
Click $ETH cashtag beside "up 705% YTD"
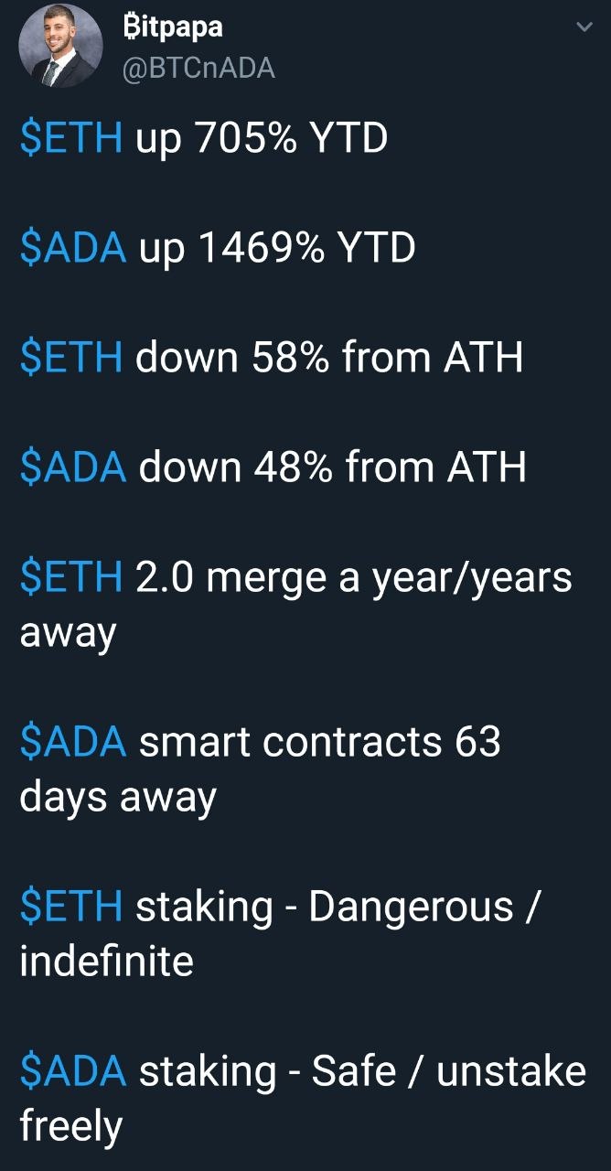pos(71,138)
